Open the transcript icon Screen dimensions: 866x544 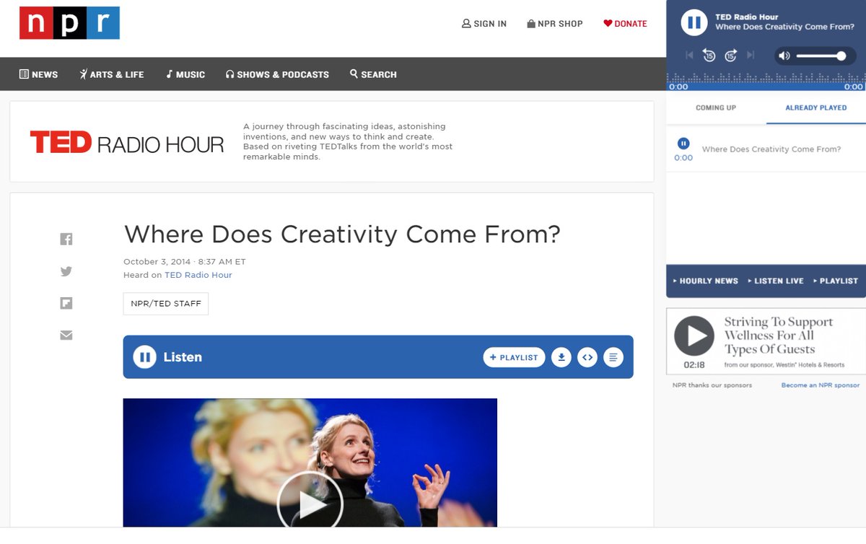613,357
